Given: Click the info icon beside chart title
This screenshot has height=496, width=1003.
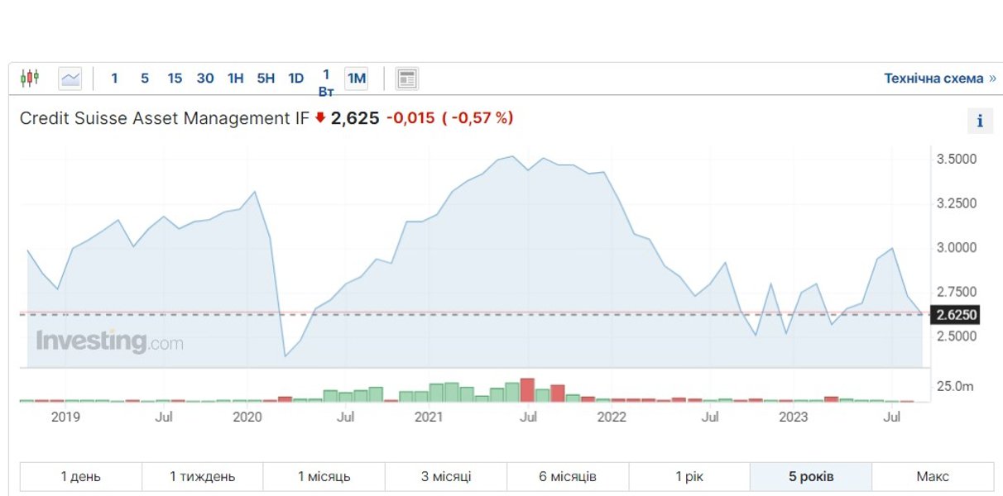Looking at the screenshot, I should 980,121.
